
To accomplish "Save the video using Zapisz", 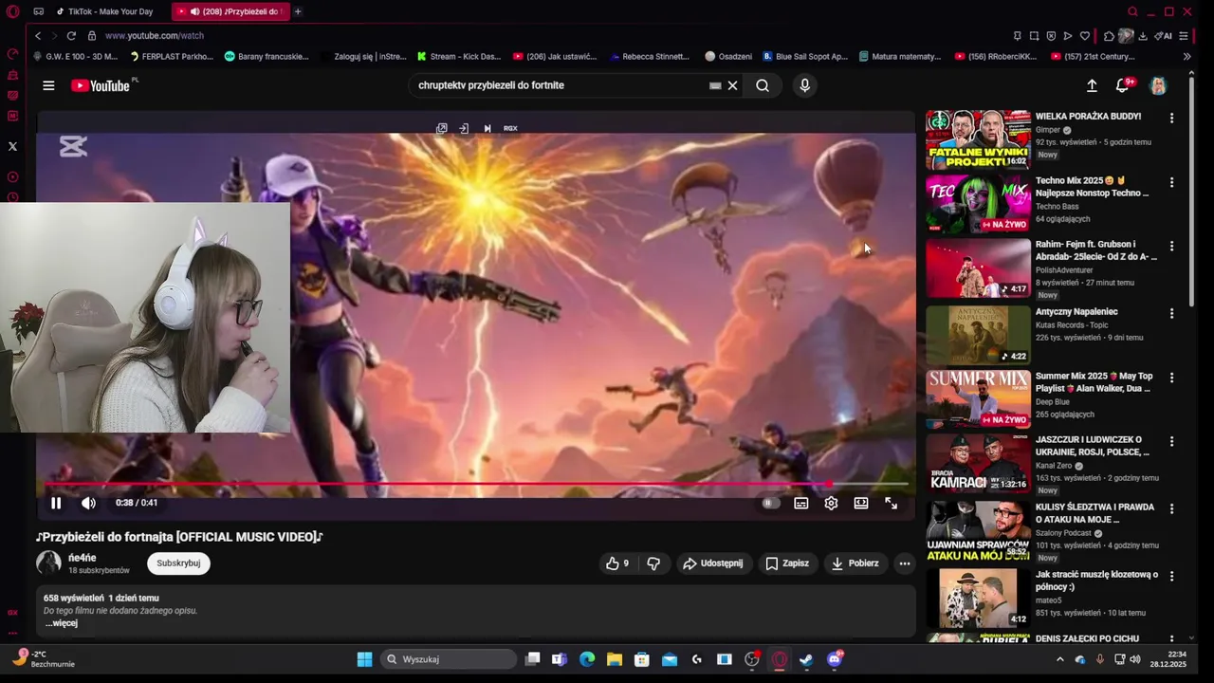I will (x=787, y=563).
